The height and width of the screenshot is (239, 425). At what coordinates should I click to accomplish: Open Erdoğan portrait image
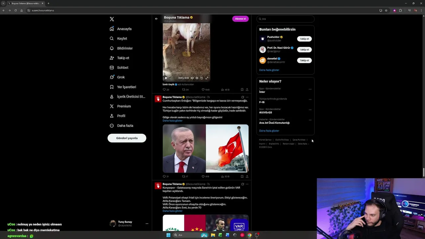coord(184,148)
